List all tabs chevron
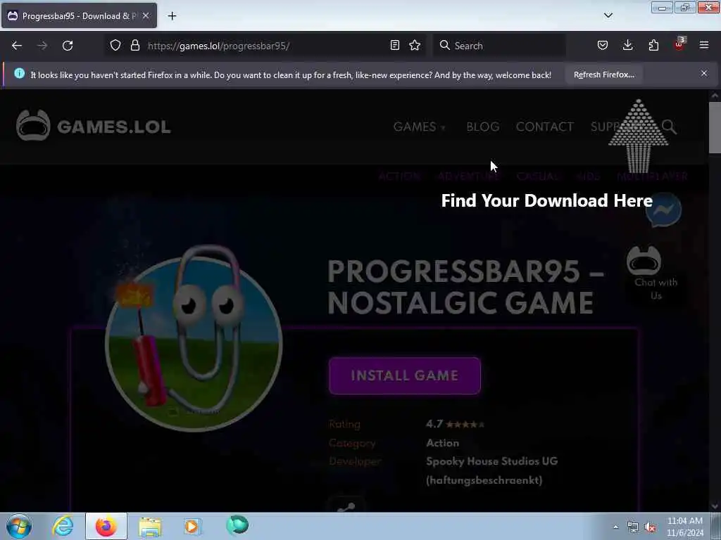 pyautogui.click(x=608, y=15)
